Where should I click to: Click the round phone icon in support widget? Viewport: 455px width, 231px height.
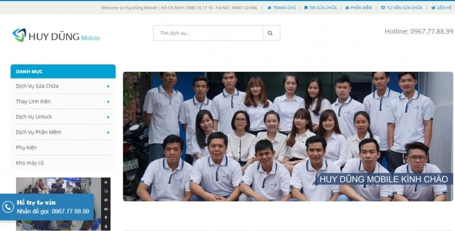8,207
